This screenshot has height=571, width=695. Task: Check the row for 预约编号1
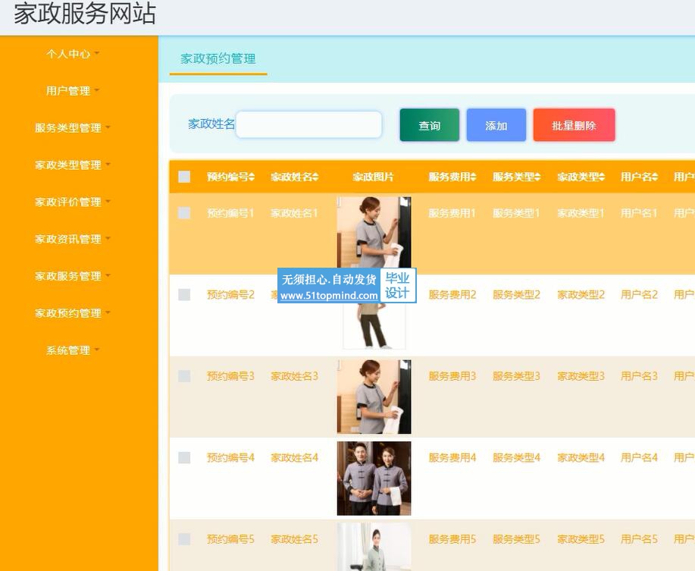click(184, 213)
